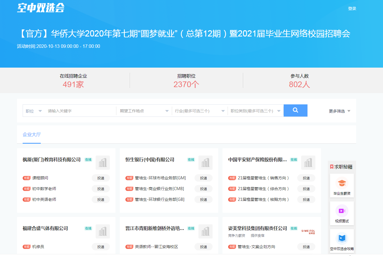383x256 pixels.
Task: Click the blue magnifier search button
Action: pyautogui.click(x=295, y=110)
